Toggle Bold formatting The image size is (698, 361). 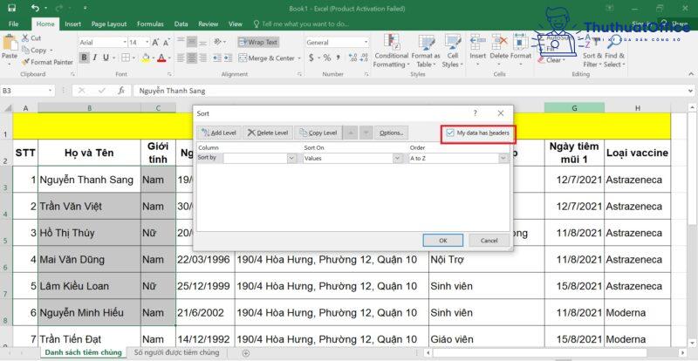[84, 58]
